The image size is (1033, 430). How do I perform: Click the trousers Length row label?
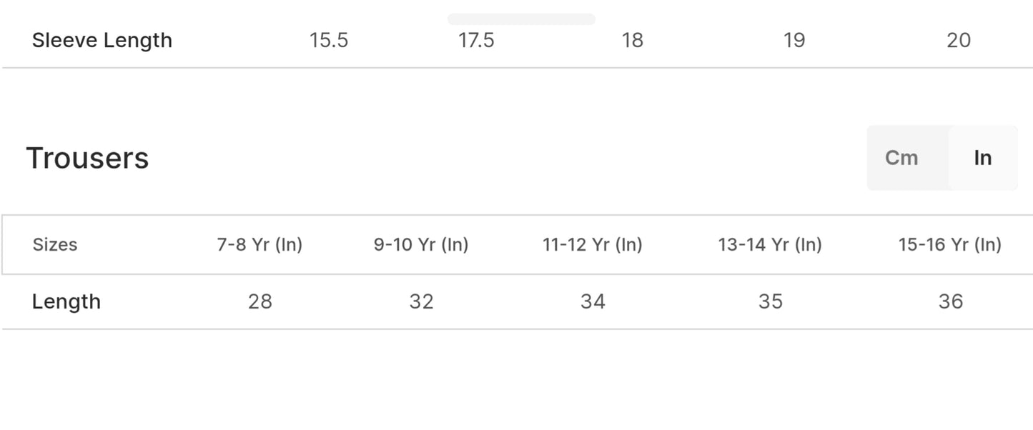(x=66, y=301)
